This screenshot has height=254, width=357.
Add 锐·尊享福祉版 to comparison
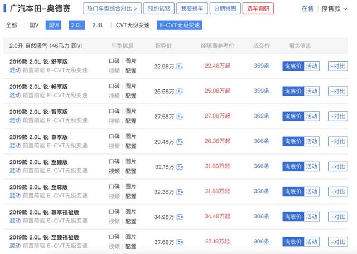pyautogui.click(x=338, y=217)
